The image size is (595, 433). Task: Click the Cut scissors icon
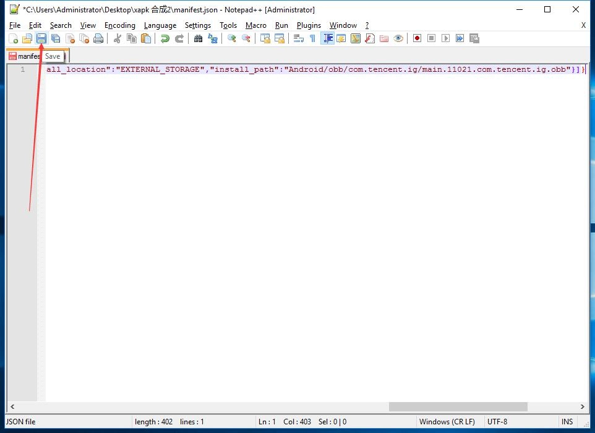(117, 38)
